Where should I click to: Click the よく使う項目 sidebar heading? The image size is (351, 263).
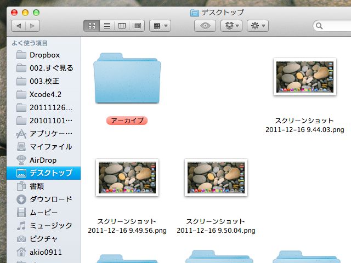pos(30,43)
